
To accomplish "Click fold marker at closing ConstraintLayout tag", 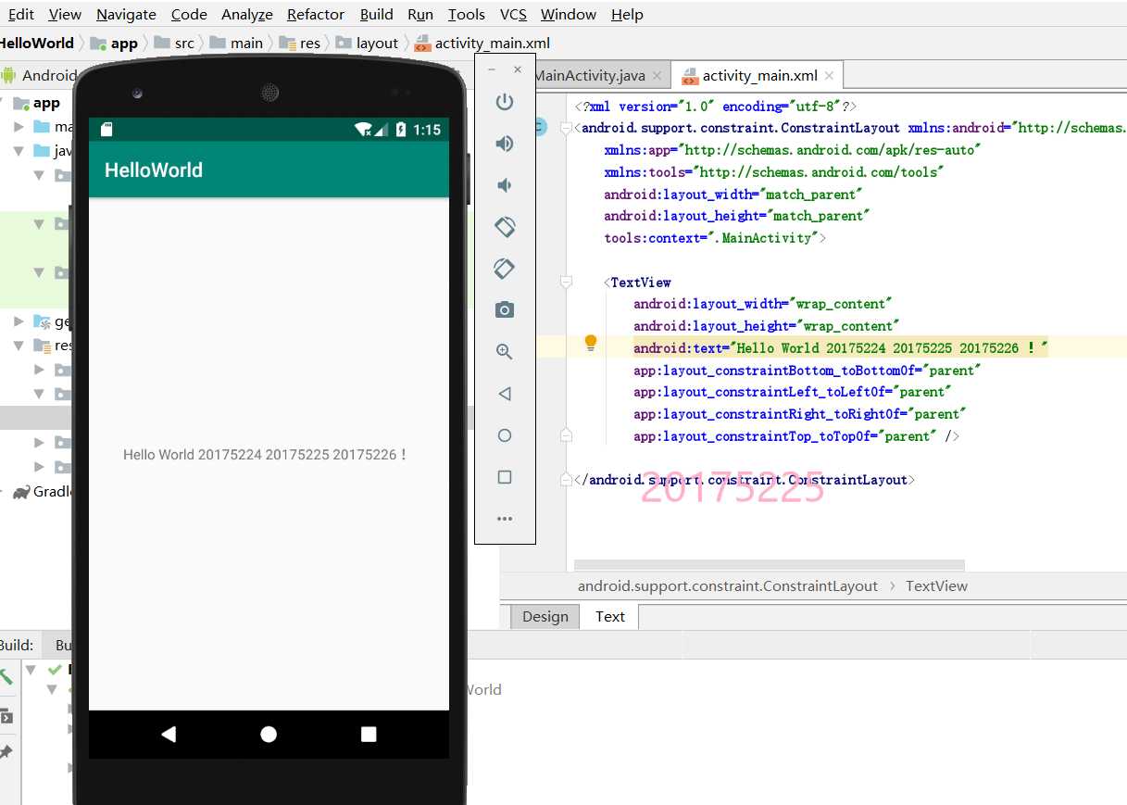I will 566,480.
